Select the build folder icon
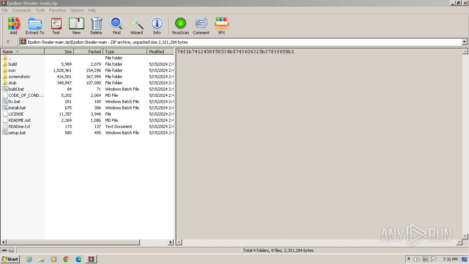469x264 pixels. tap(5, 64)
